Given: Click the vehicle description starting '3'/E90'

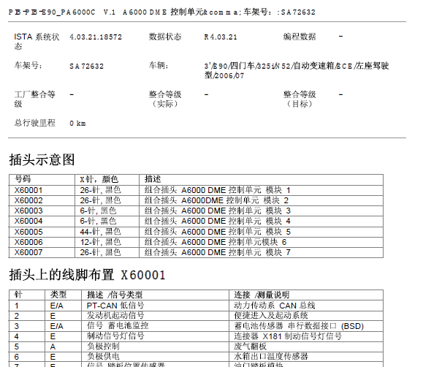Looking at the screenshot, I should point(297,70).
